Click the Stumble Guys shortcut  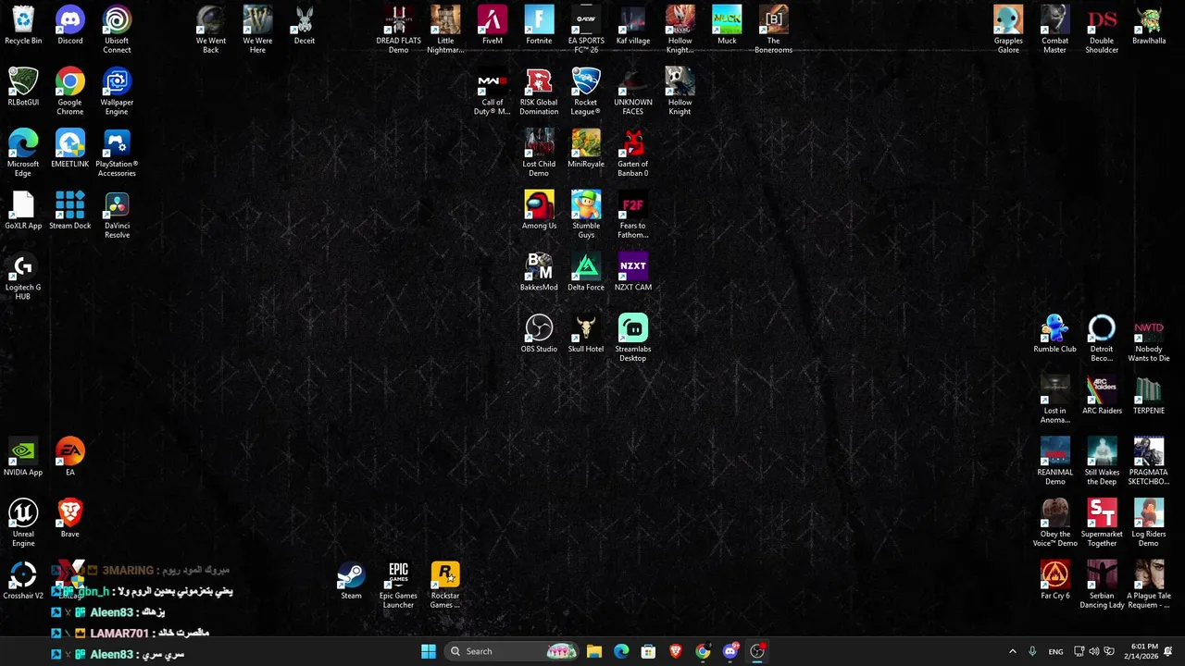tap(586, 215)
